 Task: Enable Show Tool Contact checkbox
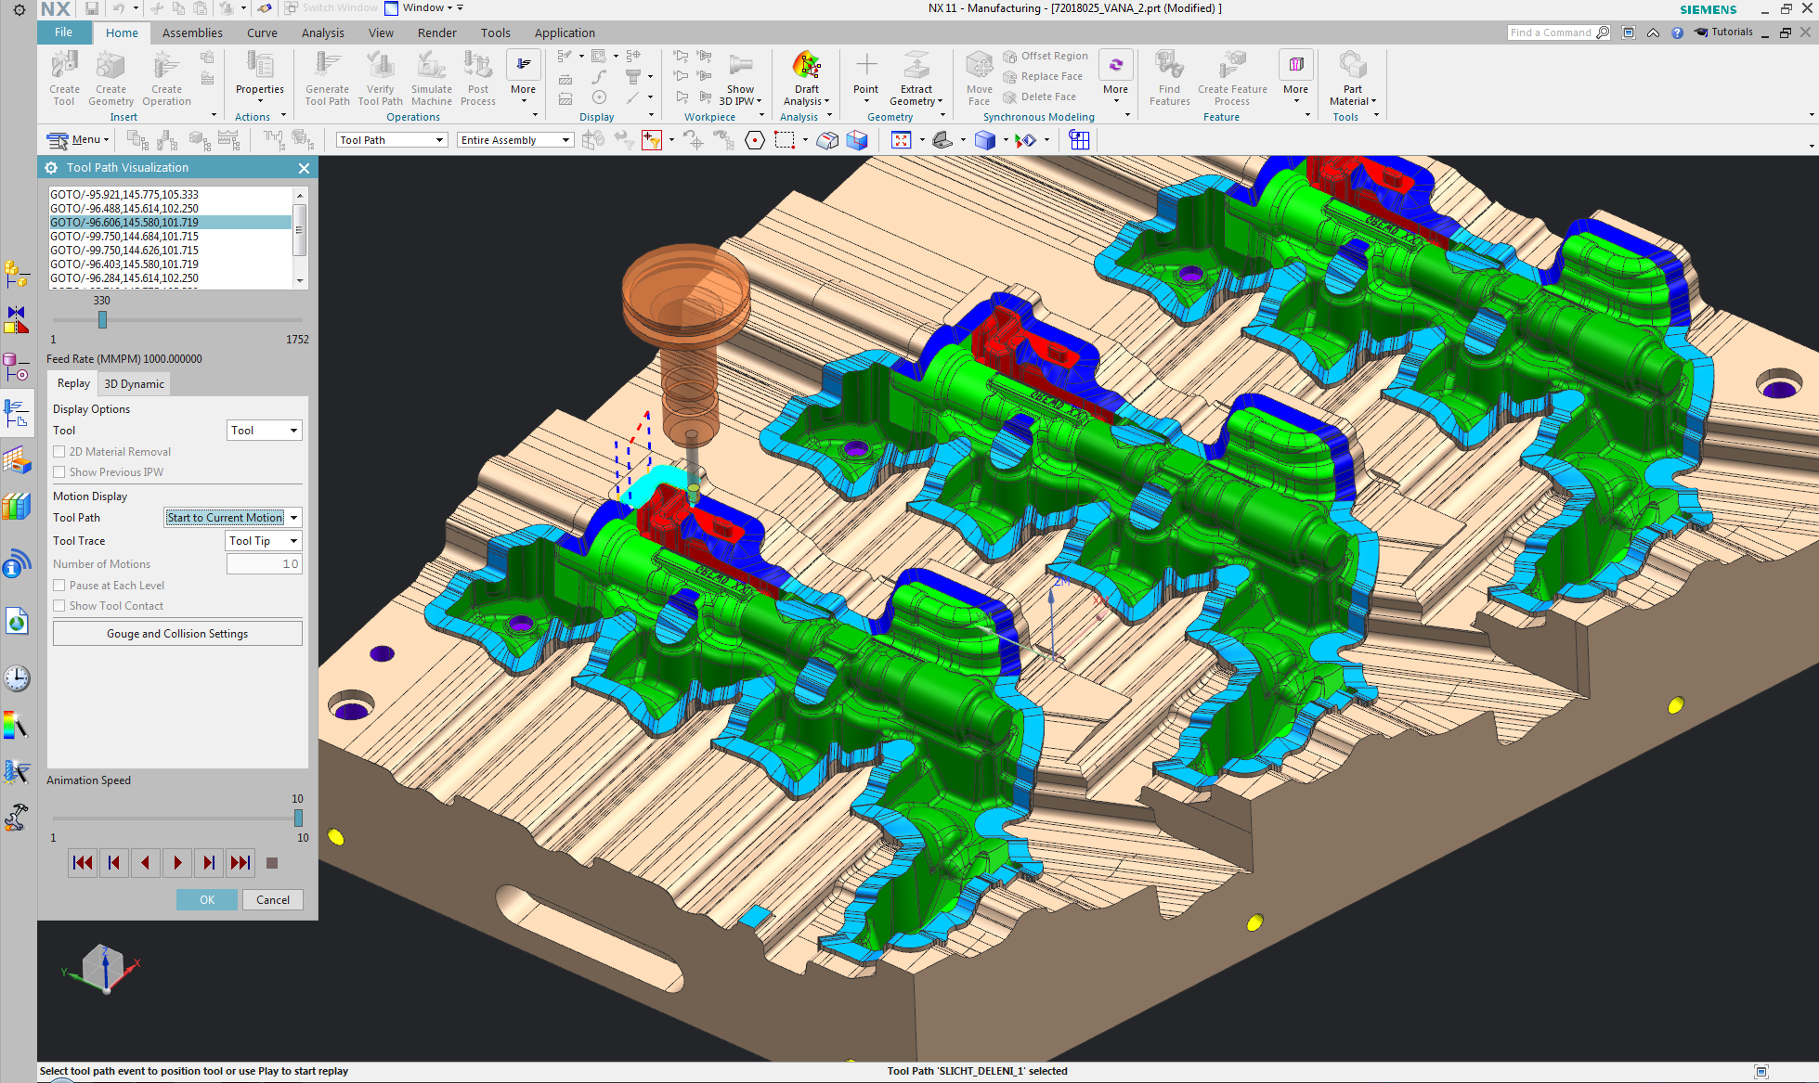click(x=59, y=606)
